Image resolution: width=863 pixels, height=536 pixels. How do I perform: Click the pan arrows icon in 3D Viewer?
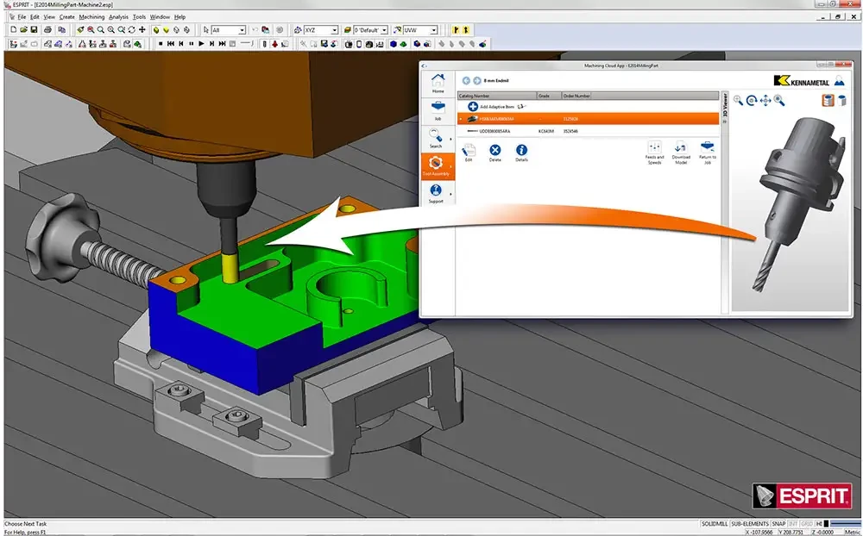tap(765, 101)
